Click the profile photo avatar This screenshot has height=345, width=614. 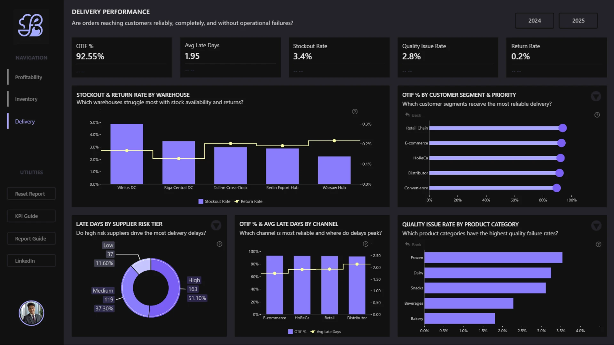31,313
